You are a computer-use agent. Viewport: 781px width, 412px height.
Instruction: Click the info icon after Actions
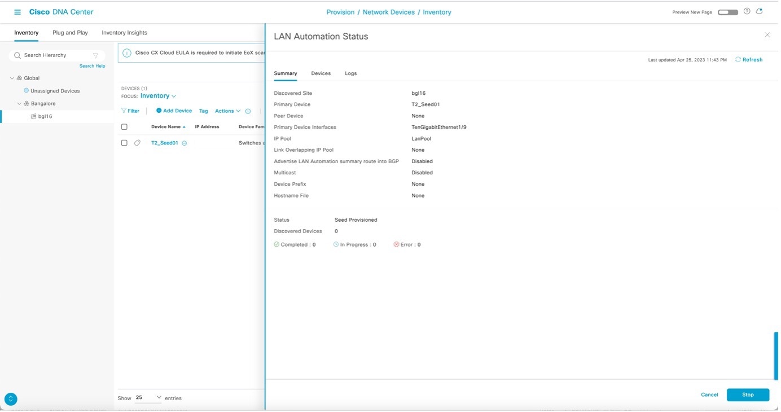pos(248,111)
